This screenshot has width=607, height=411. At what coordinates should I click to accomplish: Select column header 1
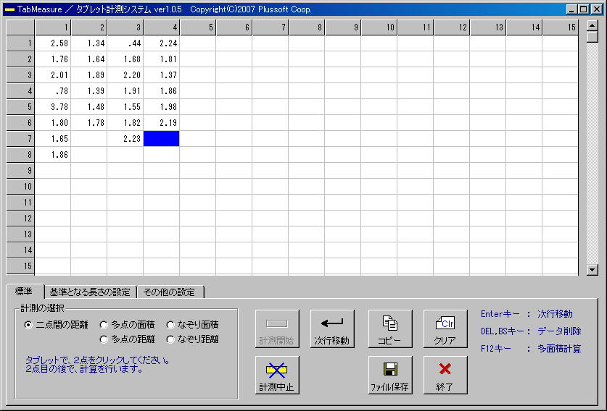[x=53, y=27]
